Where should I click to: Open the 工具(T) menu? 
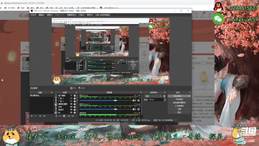(x=82, y=15)
